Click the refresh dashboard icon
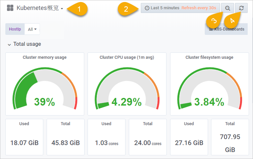 click(x=241, y=8)
